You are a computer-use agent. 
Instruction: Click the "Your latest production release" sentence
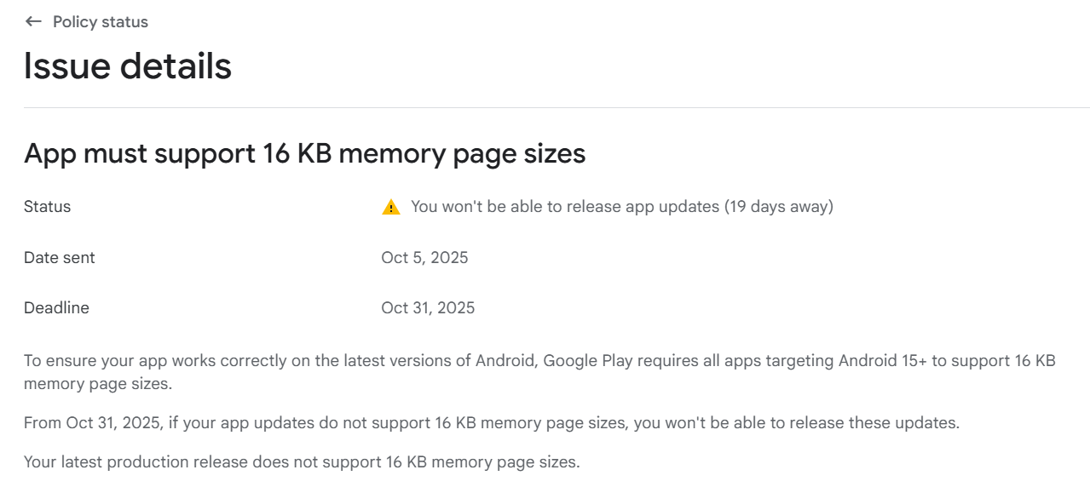pos(302,462)
